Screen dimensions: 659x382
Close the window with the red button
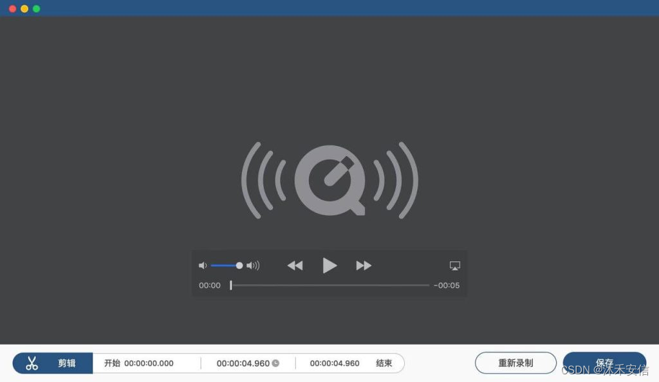click(x=13, y=9)
